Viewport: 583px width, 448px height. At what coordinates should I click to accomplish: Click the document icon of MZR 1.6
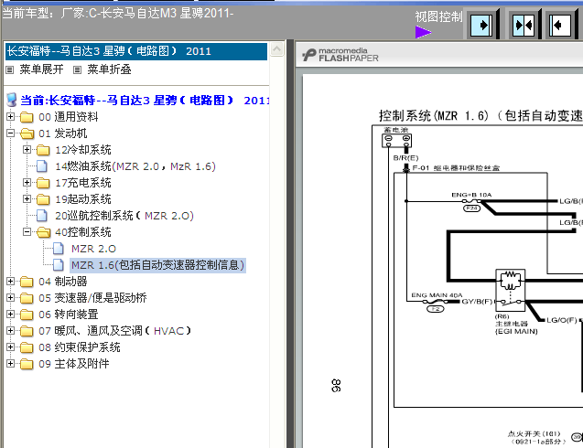[59, 265]
